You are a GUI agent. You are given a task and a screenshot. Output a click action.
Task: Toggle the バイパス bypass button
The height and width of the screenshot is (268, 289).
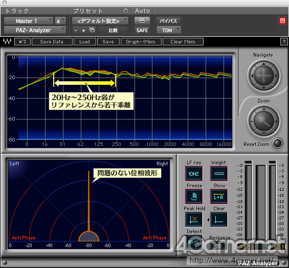point(168,21)
